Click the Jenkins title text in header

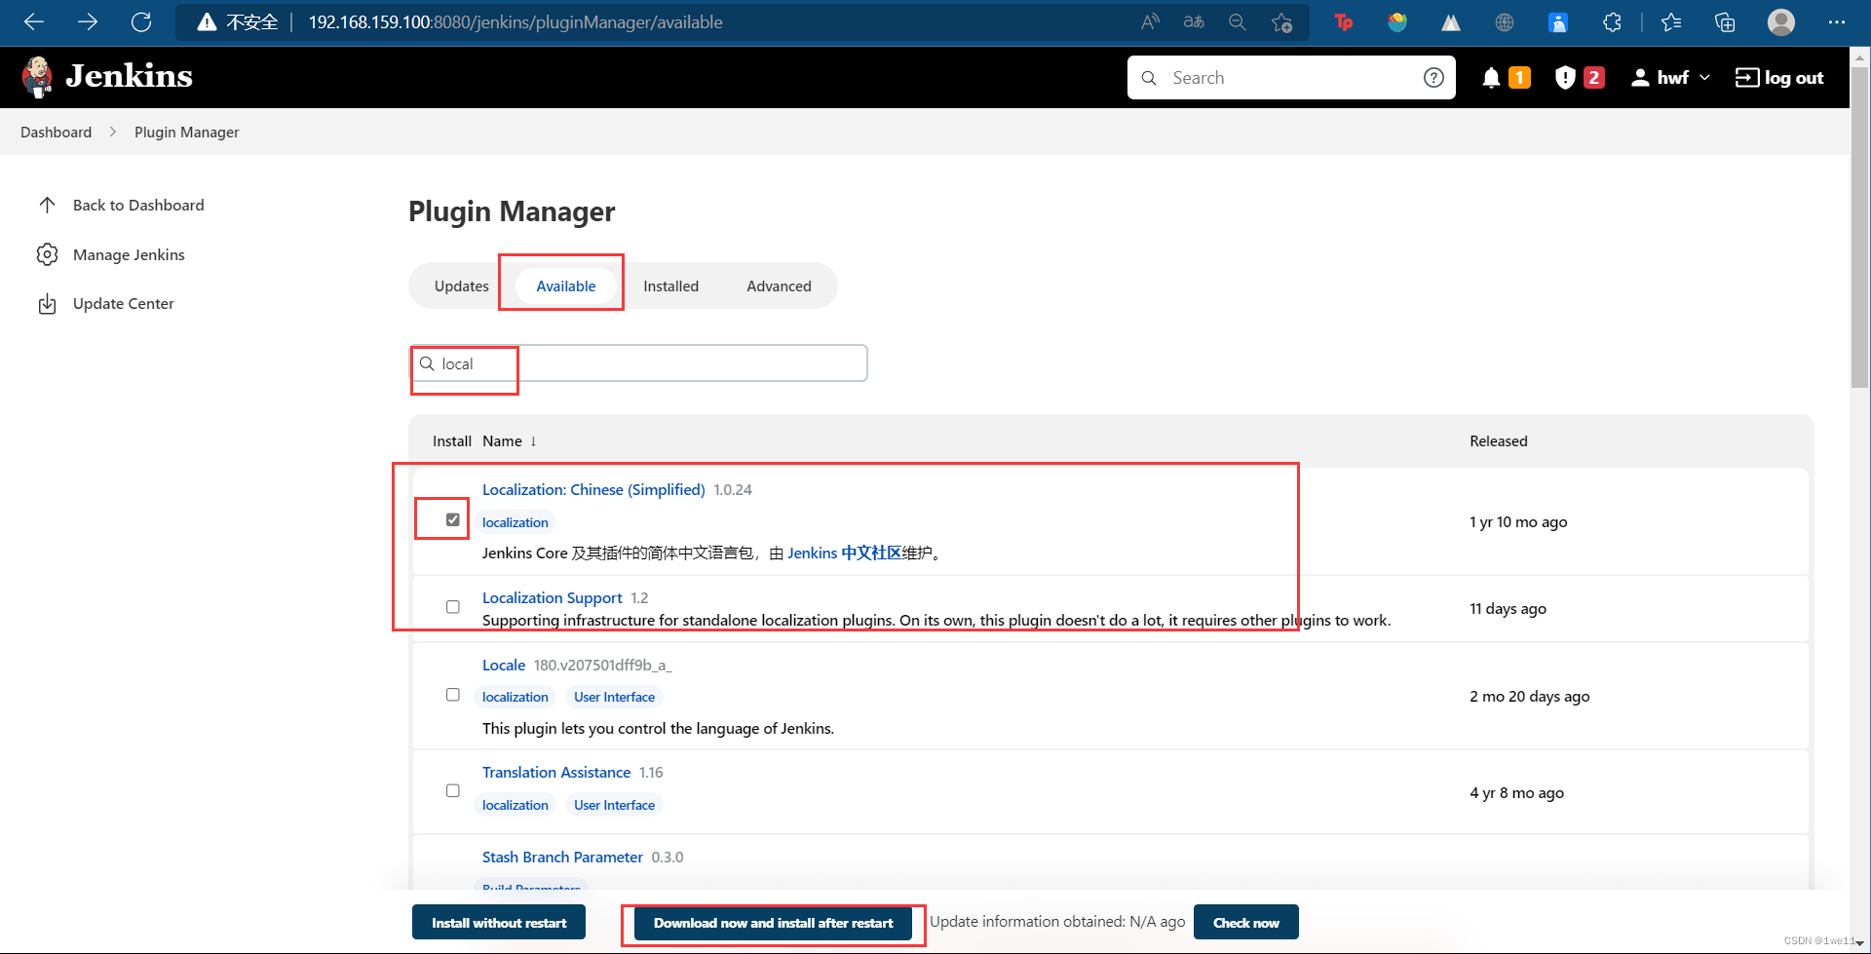tap(129, 76)
